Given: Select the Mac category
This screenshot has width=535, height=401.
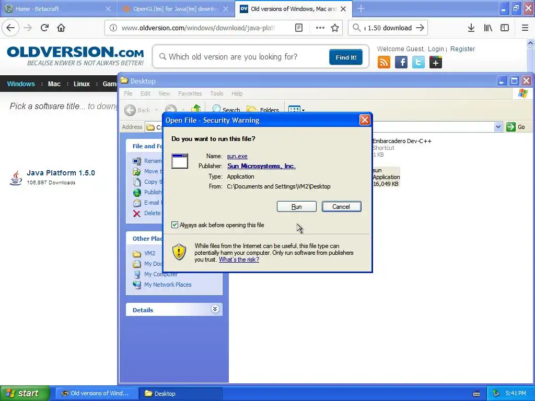Looking at the screenshot, I should 54,84.
